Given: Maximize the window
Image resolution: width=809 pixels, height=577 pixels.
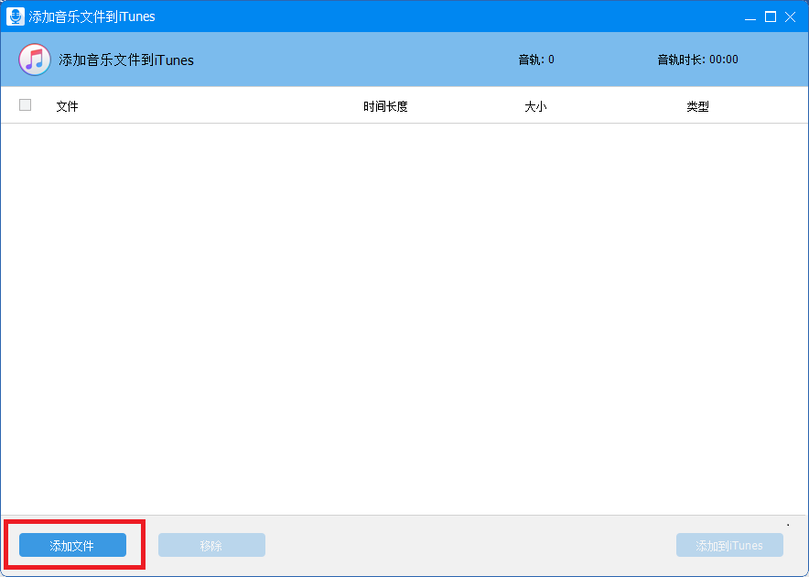Looking at the screenshot, I should click(771, 17).
